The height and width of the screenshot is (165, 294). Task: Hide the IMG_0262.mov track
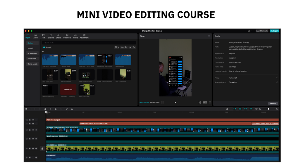point(33,149)
